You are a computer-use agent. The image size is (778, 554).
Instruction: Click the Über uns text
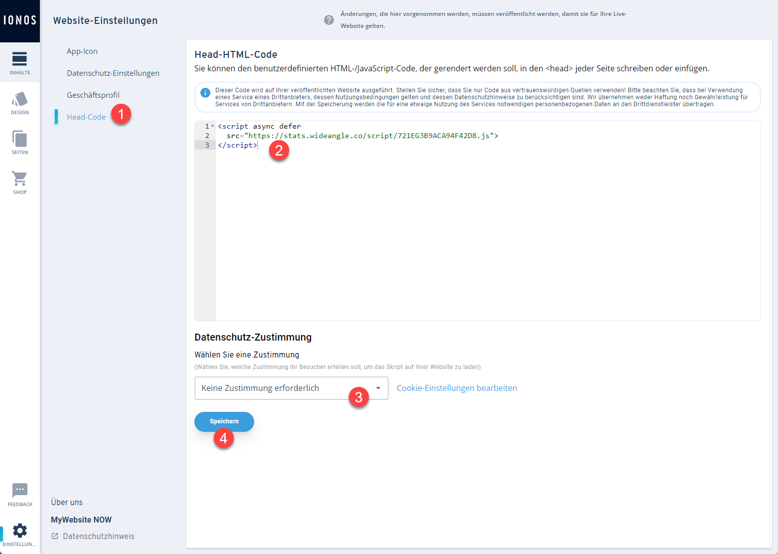point(67,502)
